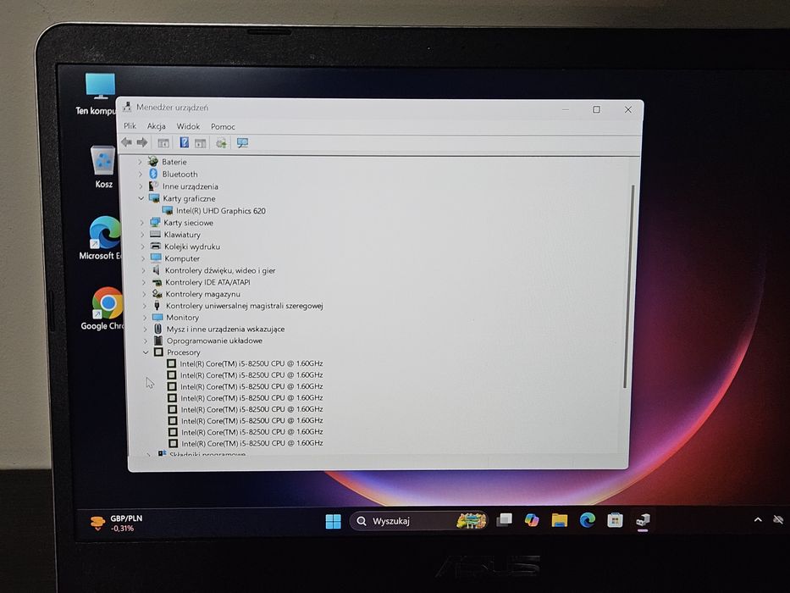This screenshot has height=593, width=790.
Task: Click the Klawiatury keyboard icon
Action: [155, 235]
